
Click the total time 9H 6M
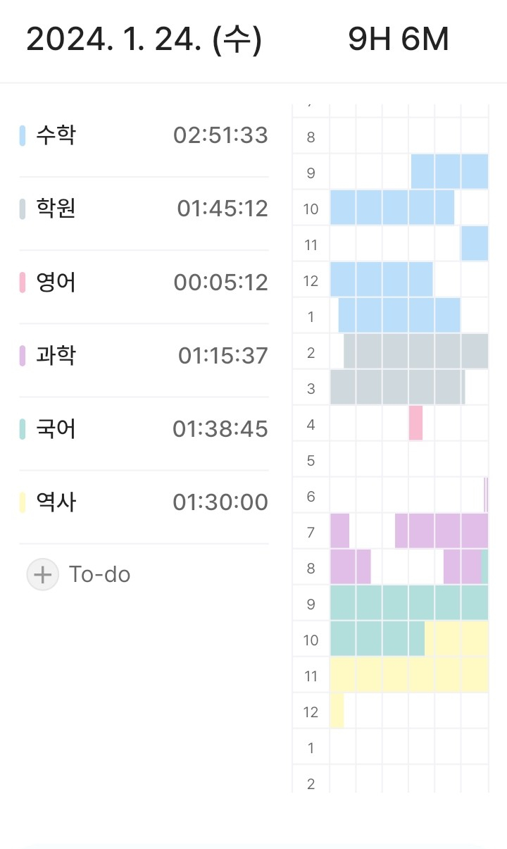(399, 39)
